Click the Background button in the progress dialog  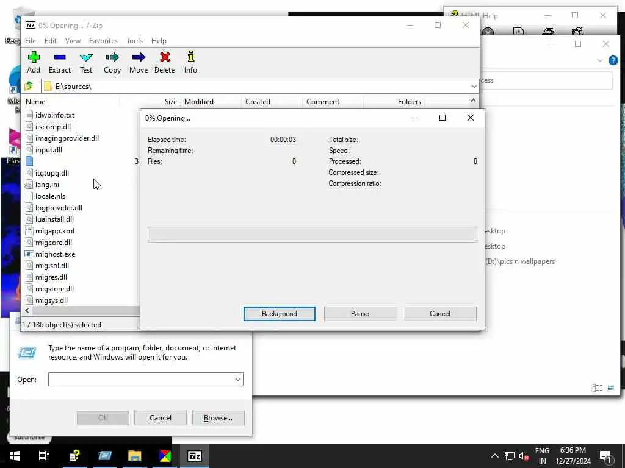(x=280, y=314)
